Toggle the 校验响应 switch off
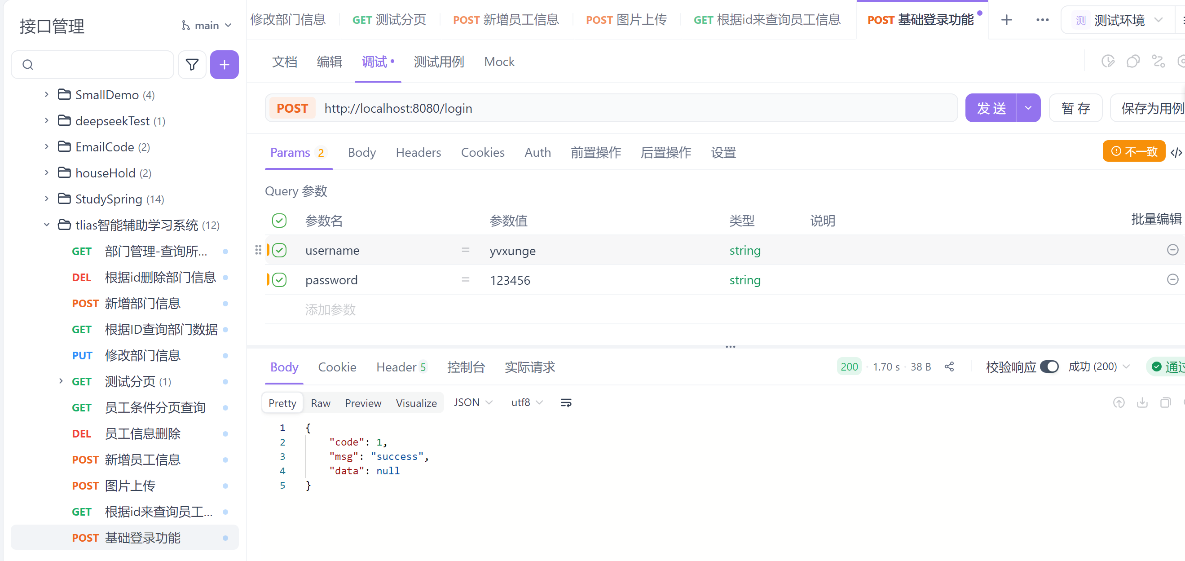The height and width of the screenshot is (561, 1185). (x=1049, y=367)
